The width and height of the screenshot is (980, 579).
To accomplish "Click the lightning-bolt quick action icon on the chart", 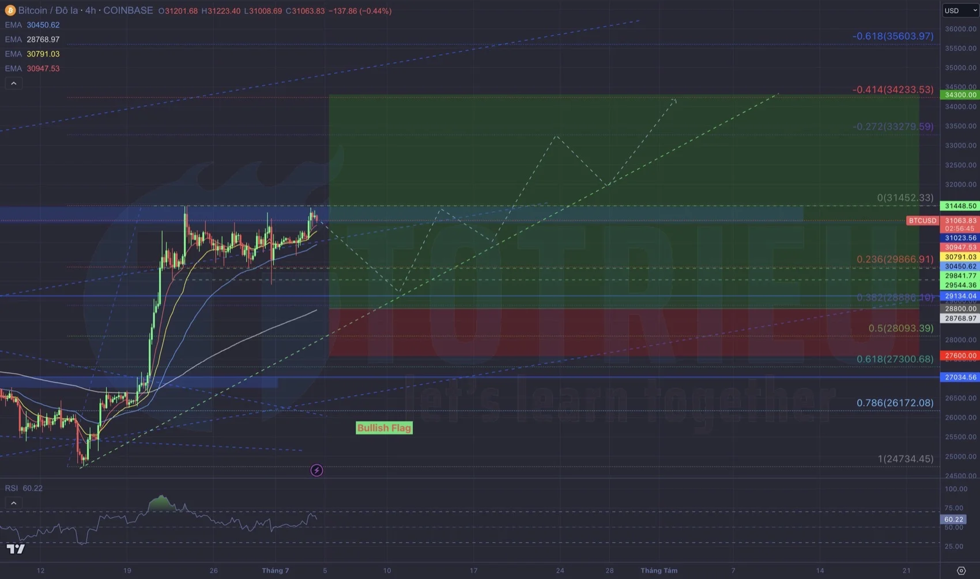I will coord(316,470).
